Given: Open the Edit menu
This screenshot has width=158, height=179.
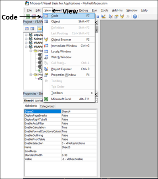Looking at the screenshot, I should point(38,10).
